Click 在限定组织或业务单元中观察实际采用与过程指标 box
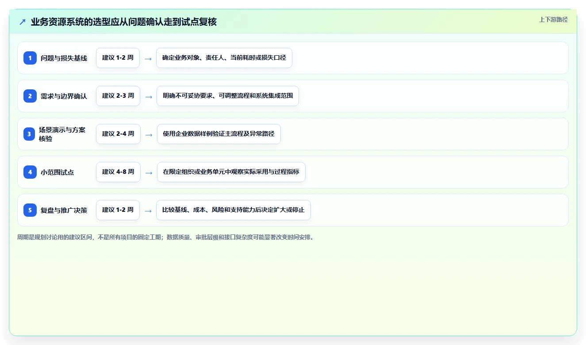Viewport: 586px width, 345px height. coord(231,172)
